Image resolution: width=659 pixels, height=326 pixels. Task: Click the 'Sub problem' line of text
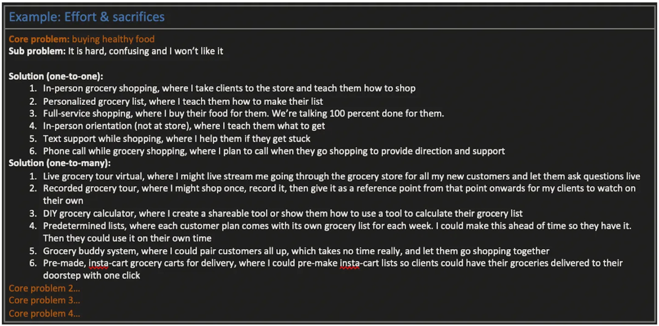pyautogui.click(x=116, y=51)
